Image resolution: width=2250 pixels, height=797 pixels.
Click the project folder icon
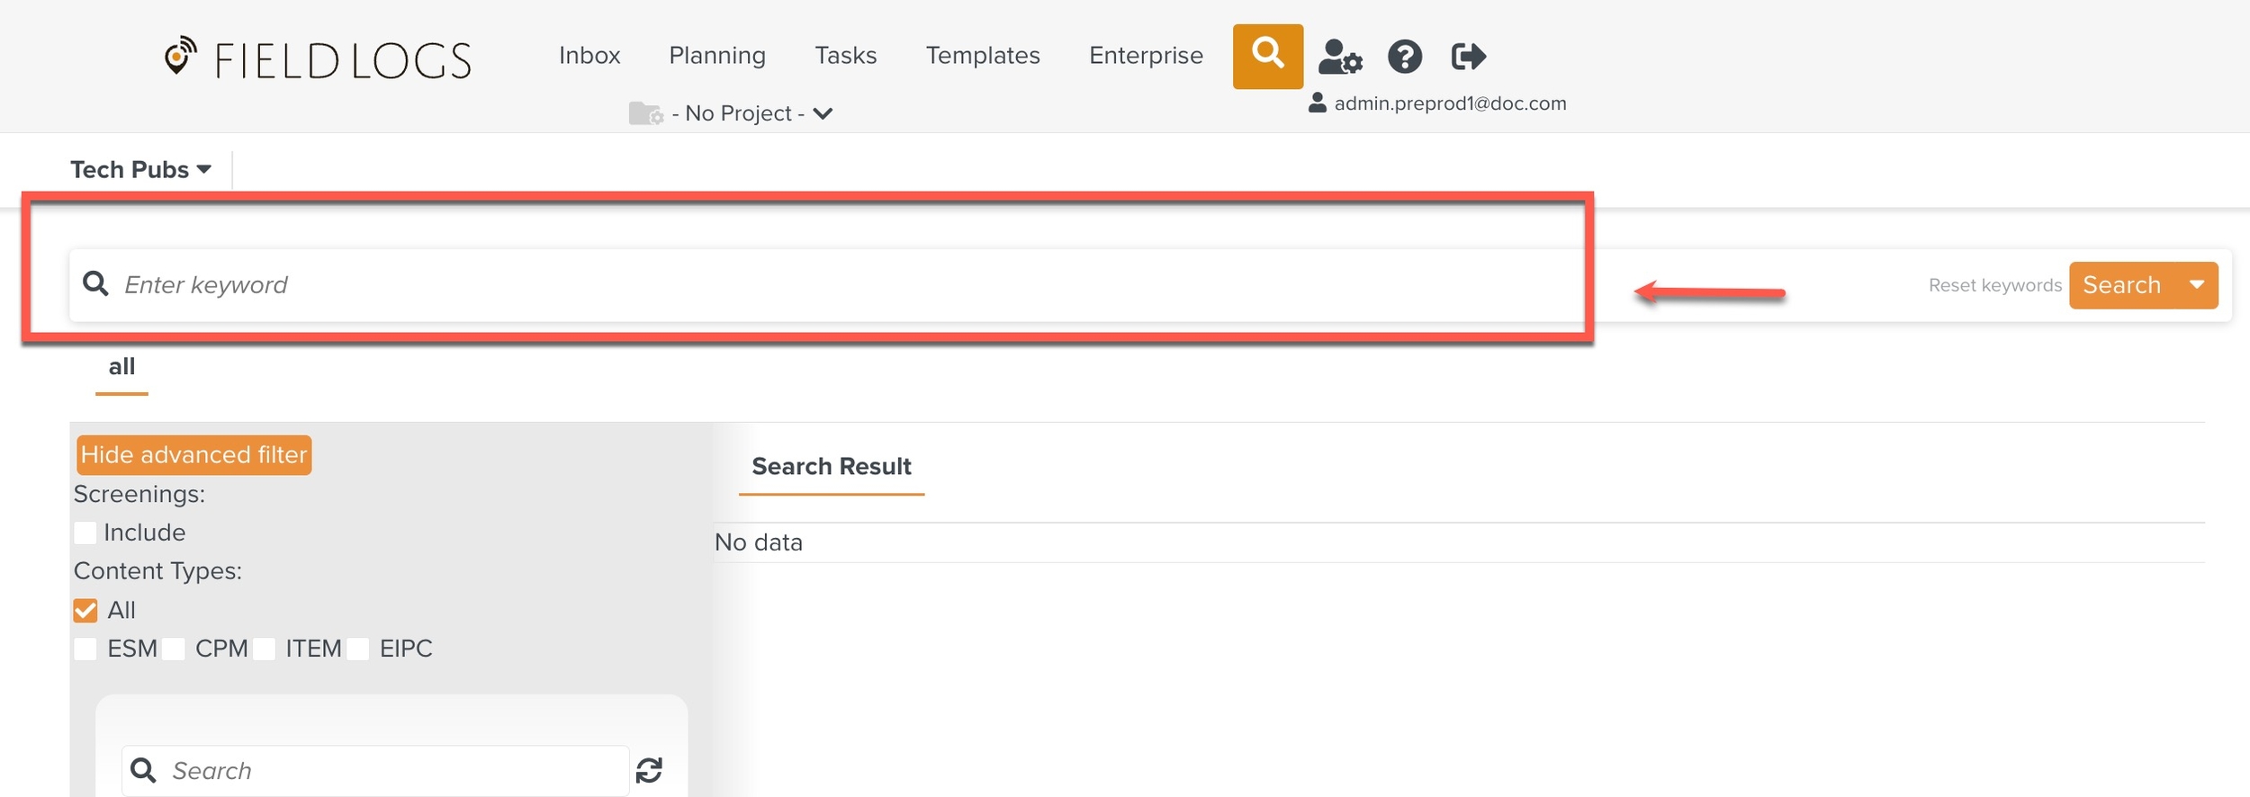click(x=645, y=113)
